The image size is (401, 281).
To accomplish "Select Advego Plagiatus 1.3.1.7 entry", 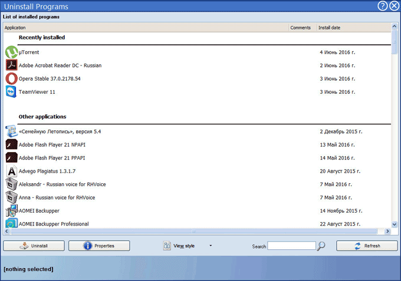I will [x=47, y=171].
